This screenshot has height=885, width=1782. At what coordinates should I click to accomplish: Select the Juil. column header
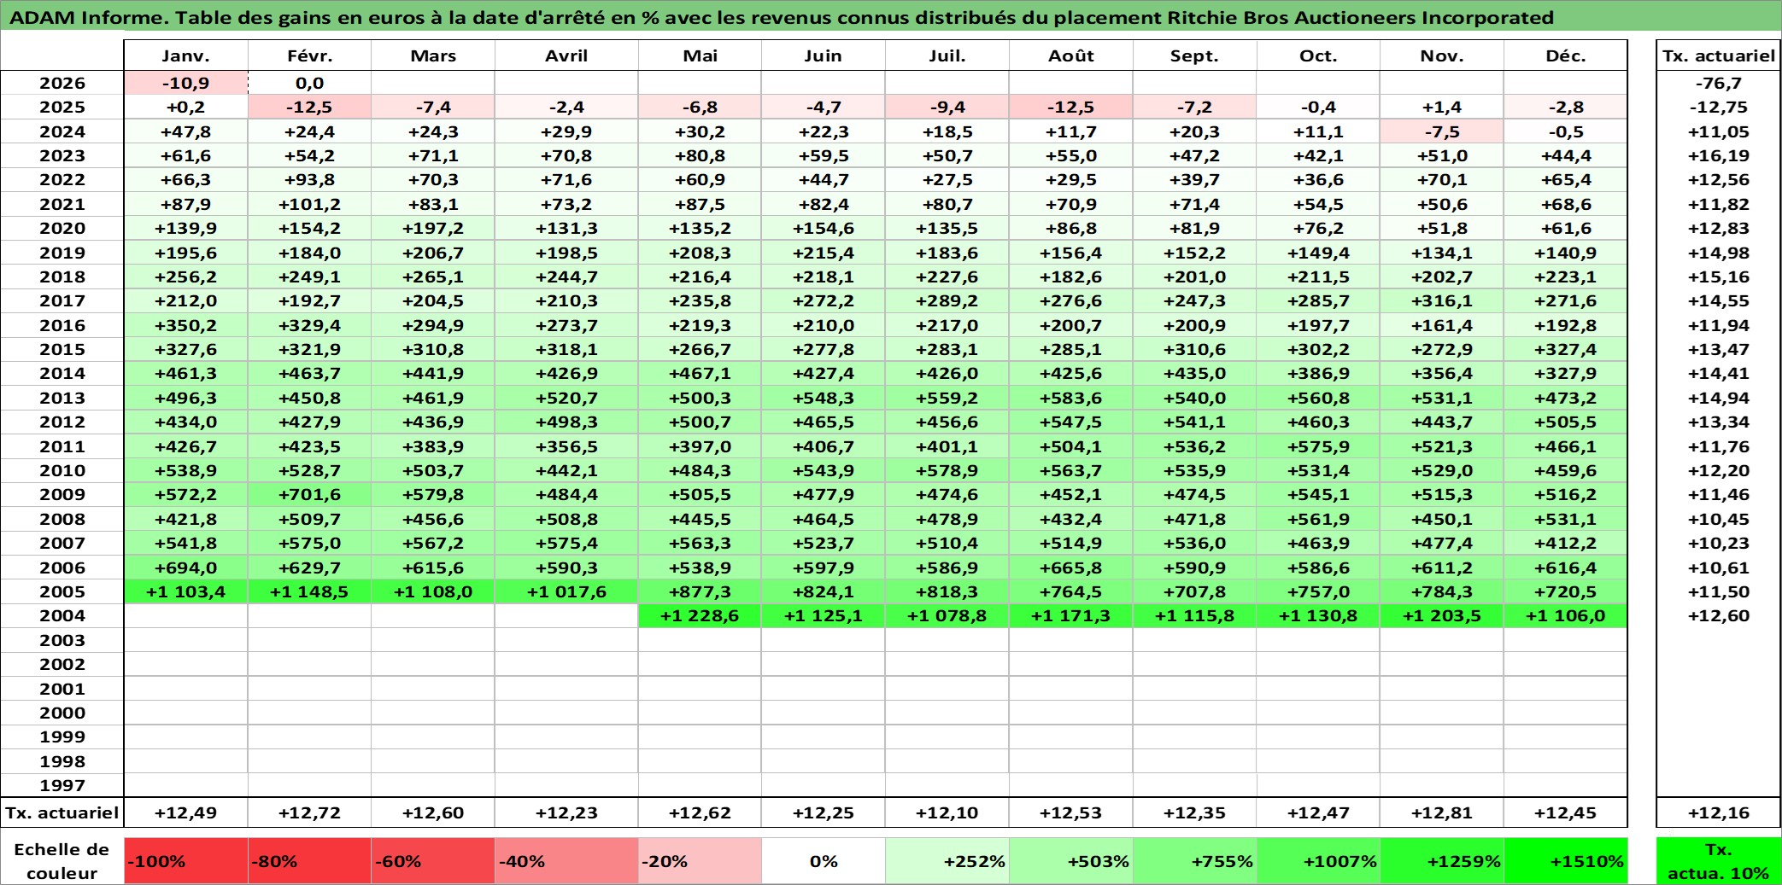[x=947, y=55]
